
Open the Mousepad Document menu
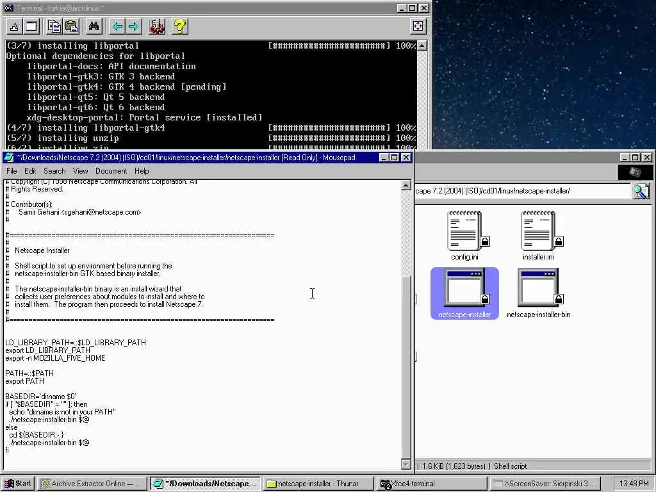(111, 171)
